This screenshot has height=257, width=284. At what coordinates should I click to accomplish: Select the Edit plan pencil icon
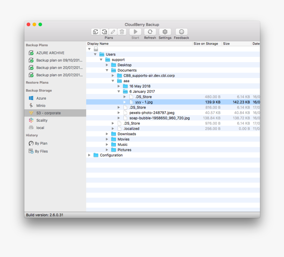113,31
